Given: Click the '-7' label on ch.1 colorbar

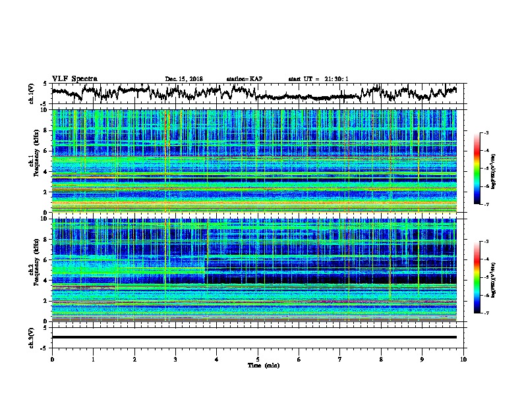Looking at the screenshot, I should 486,204.
